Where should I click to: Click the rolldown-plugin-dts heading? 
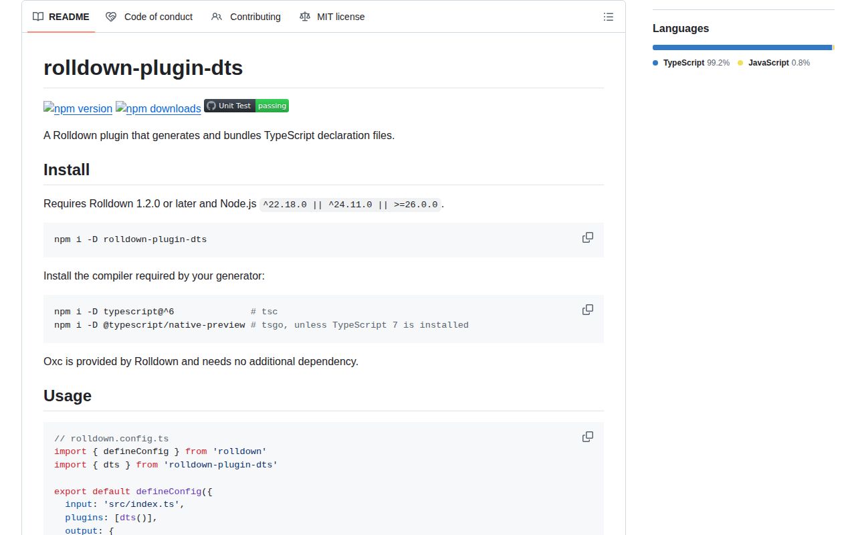tap(143, 68)
